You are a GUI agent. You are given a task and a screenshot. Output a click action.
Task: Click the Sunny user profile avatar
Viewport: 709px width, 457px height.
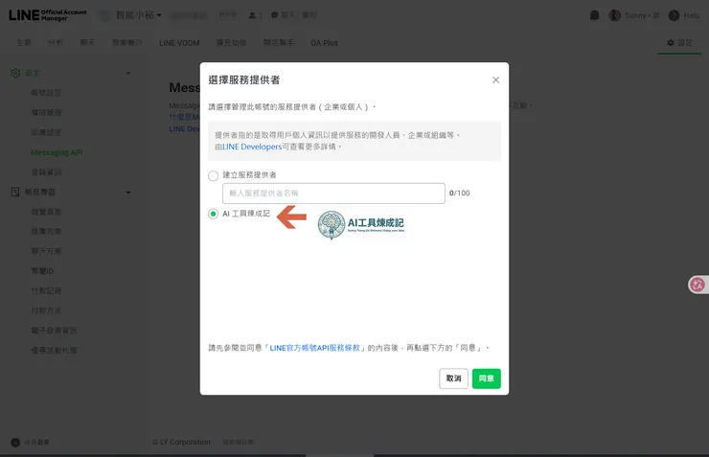(x=614, y=15)
